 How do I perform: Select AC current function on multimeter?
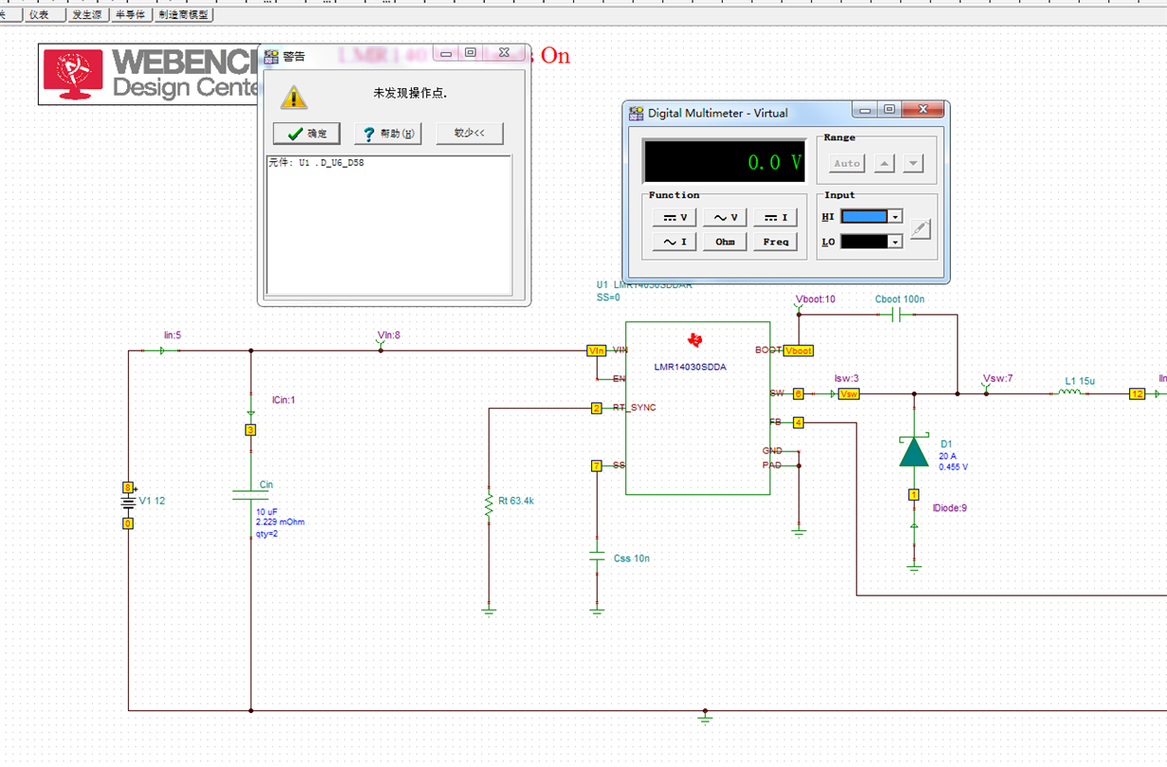[x=676, y=242]
